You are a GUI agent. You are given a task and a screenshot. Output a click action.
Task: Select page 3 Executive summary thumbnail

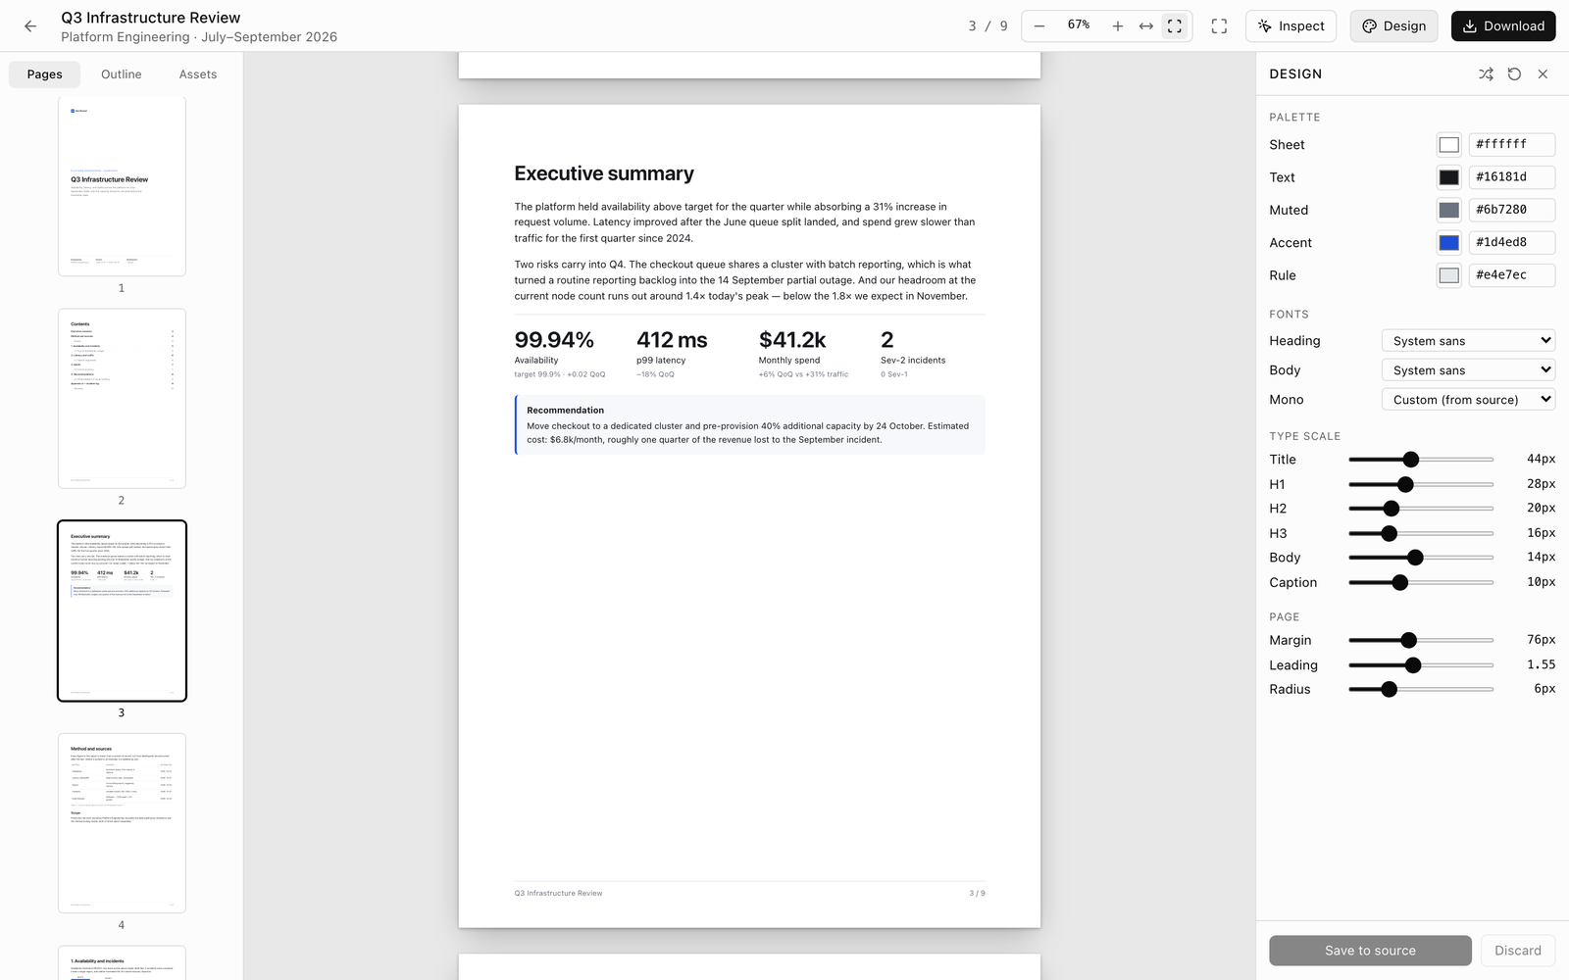click(x=122, y=611)
